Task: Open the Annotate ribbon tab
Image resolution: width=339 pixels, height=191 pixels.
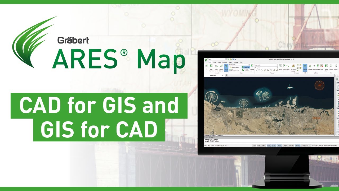Action: 225,62
